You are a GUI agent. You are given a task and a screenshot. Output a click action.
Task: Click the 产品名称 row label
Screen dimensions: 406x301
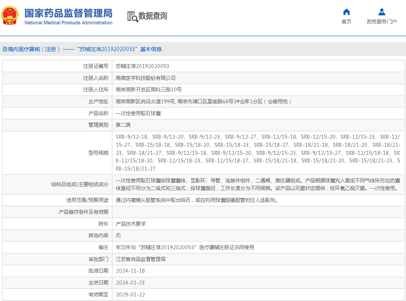99,113
